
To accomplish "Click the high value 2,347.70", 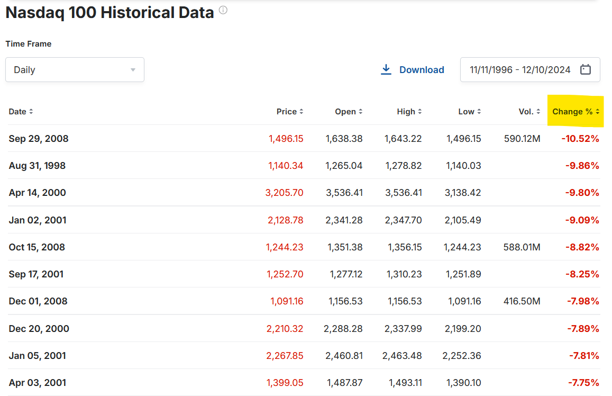I will click(403, 220).
